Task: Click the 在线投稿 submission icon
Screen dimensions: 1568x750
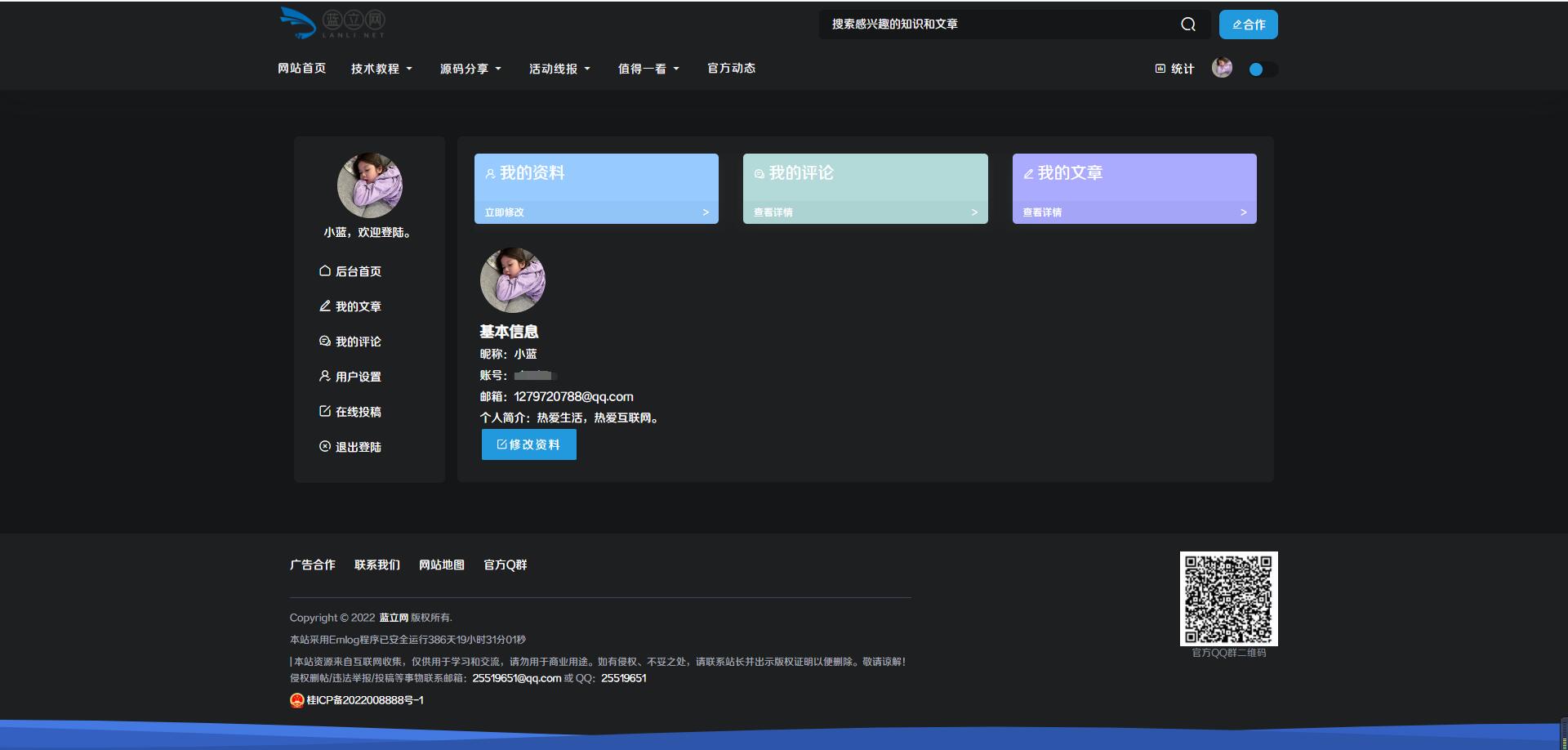Action: [324, 411]
